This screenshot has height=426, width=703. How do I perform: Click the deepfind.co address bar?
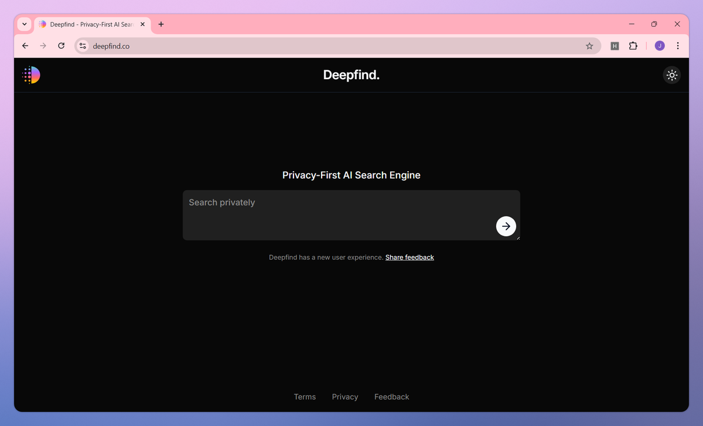pyautogui.click(x=337, y=46)
